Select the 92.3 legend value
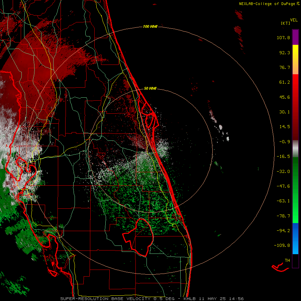Screen dimensions: 301x301 click(285, 53)
